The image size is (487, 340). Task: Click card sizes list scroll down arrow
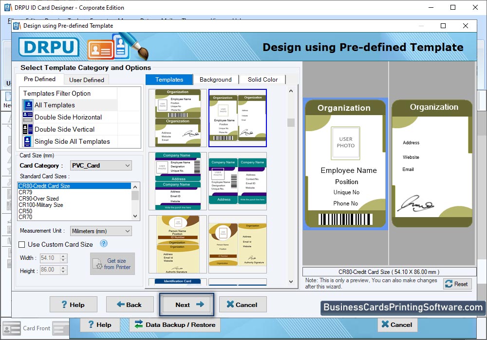point(135,216)
